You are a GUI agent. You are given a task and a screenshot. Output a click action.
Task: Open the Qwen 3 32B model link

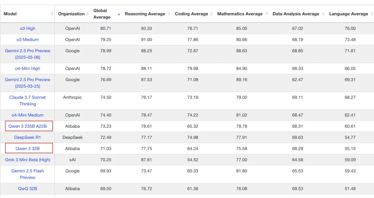pyautogui.click(x=27, y=148)
